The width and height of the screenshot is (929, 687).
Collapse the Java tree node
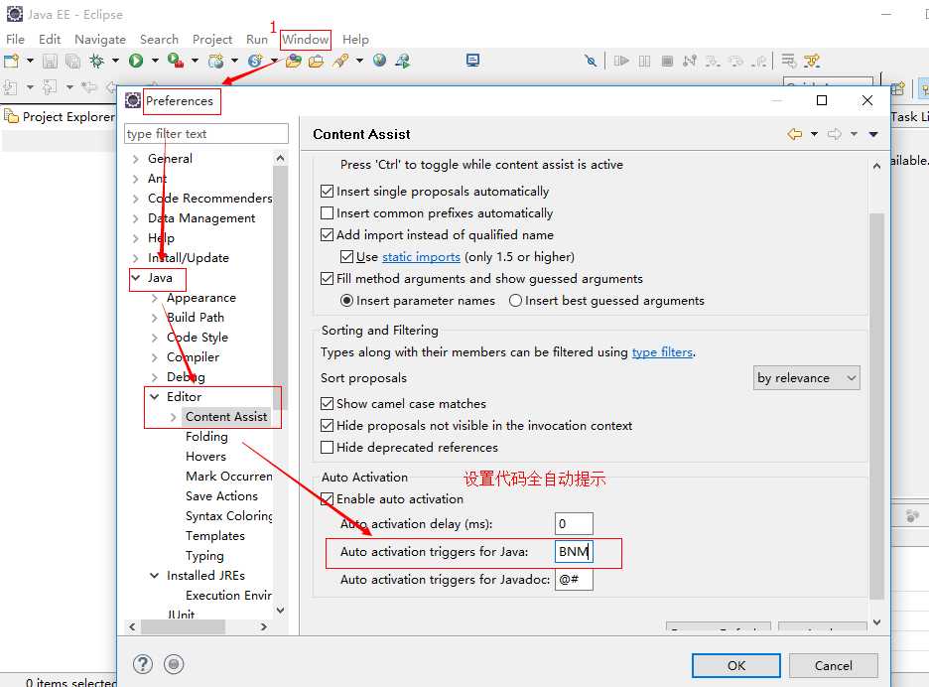(x=136, y=278)
